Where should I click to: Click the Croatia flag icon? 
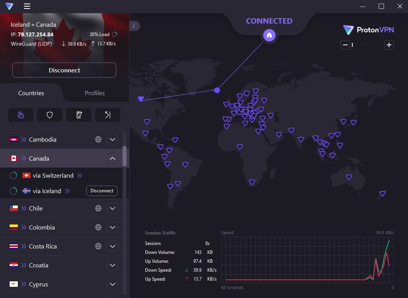click(x=14, y=265)
